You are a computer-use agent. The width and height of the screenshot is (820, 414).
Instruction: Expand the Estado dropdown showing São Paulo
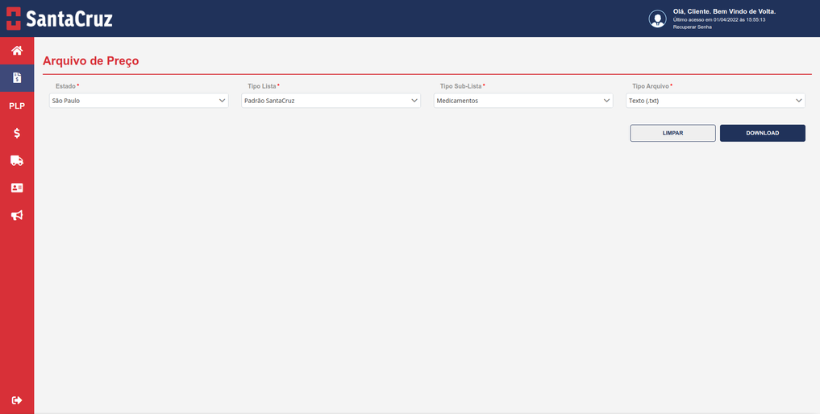click(x=139, y=101)
